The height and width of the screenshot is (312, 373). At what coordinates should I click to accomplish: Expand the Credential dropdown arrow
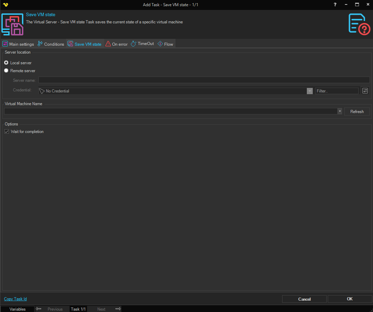tap(310, 91)
